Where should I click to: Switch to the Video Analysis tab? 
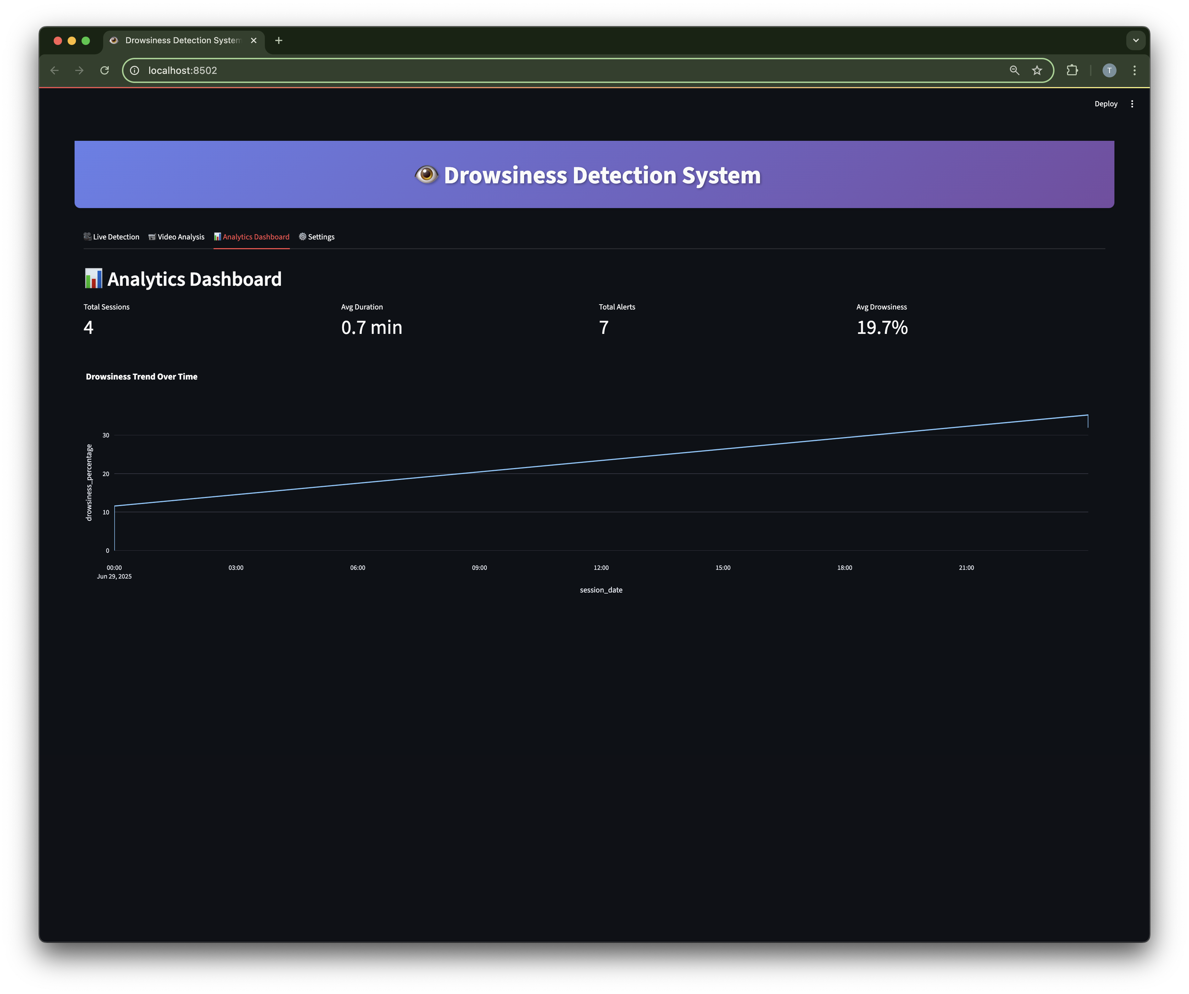pos(177,237)
